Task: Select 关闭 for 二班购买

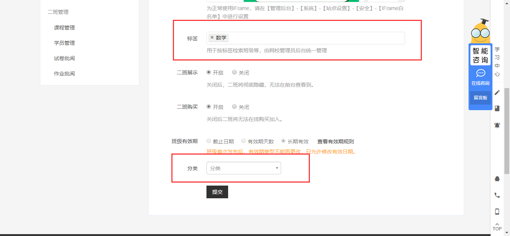Action: coord(234,107)
